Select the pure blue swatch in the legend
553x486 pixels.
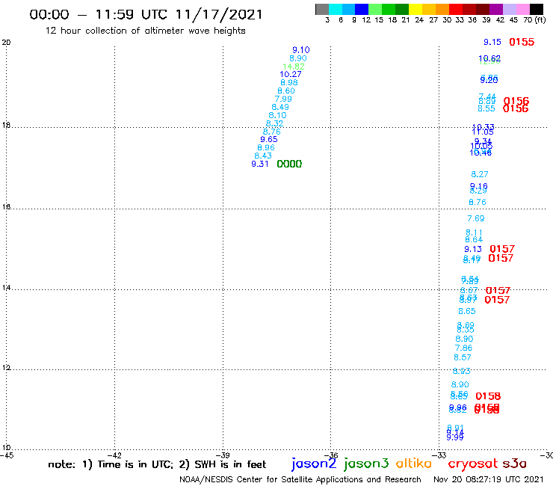tap(362, 9)
